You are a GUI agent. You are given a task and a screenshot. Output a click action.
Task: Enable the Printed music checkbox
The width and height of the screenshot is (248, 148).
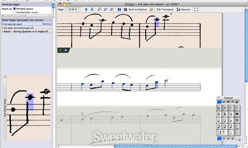[x=15, y=9]
